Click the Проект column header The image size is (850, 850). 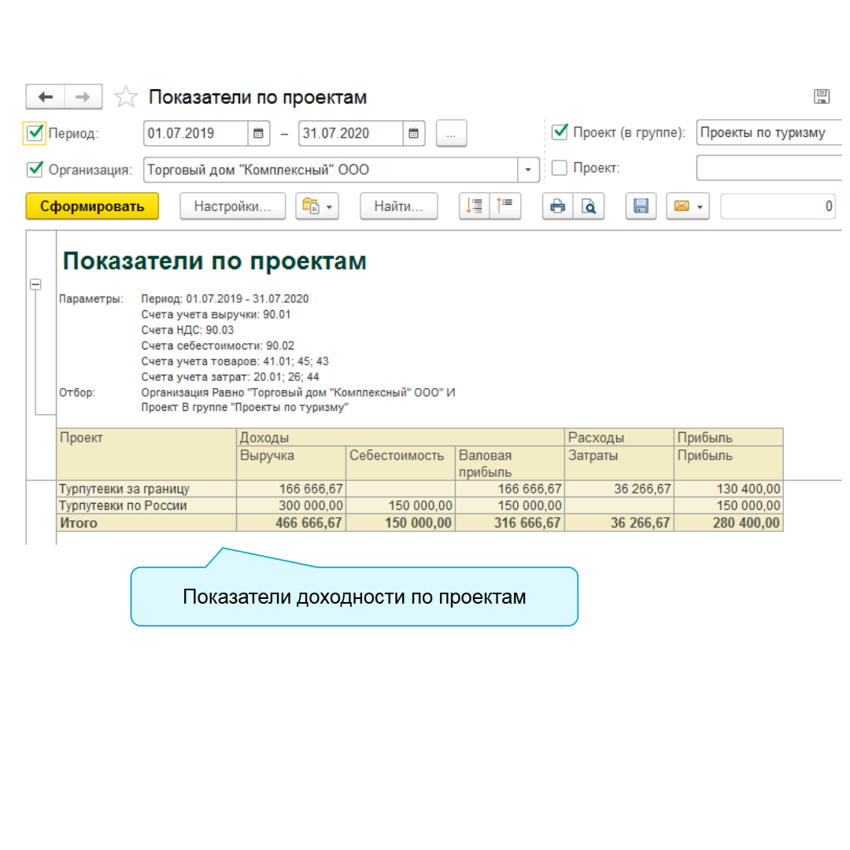(146, 454)
